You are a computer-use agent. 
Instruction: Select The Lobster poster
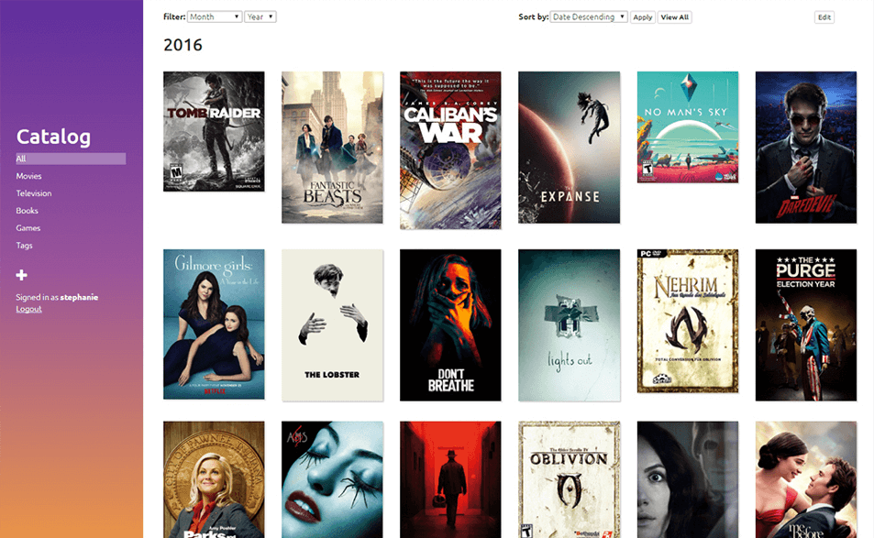pos(332,325)
